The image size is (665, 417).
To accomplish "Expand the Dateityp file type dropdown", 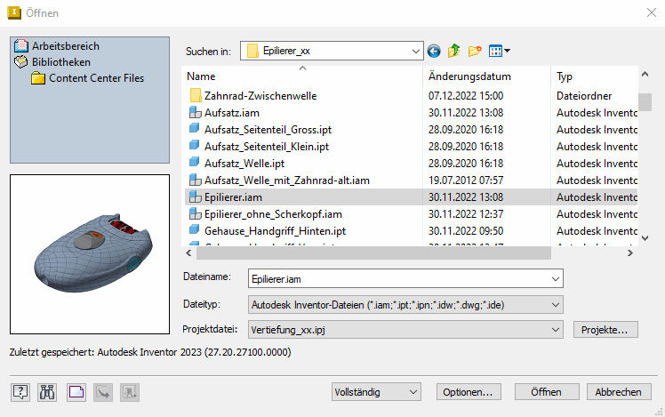I will [x=556, y=305].
